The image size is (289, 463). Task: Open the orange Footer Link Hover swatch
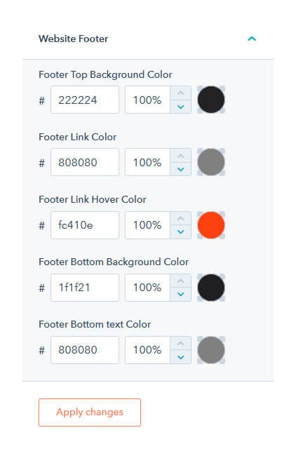point(211,225)
